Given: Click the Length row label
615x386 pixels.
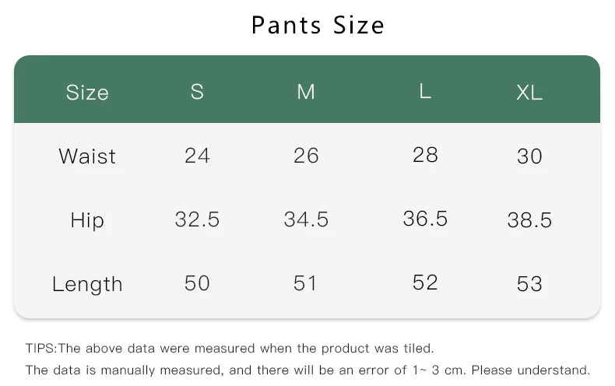Looking at the screenshot, I should [x=87, y=284].
